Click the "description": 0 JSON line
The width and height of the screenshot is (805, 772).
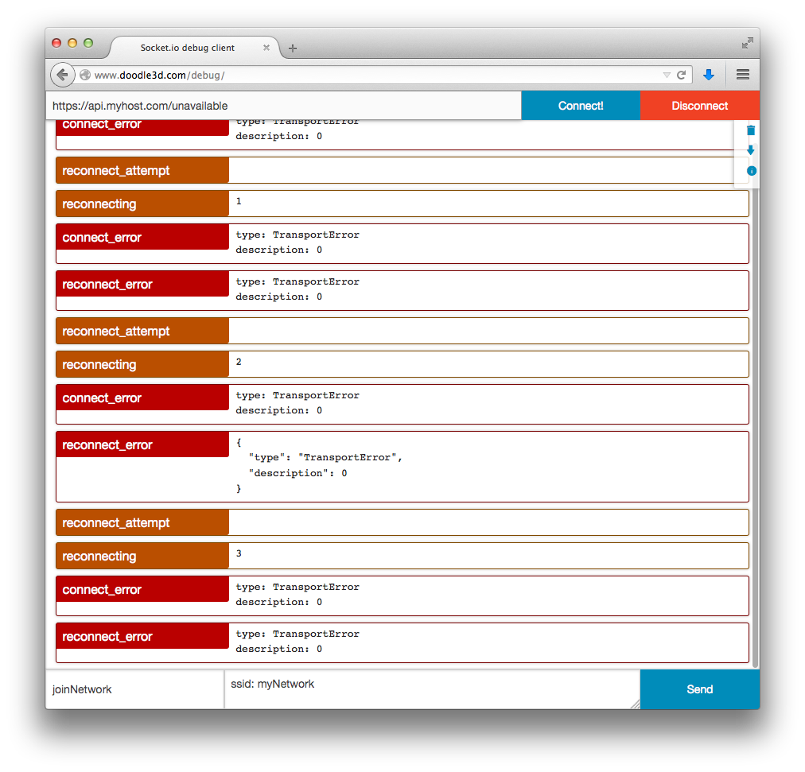pyautogui.click(x=297, y=473)
